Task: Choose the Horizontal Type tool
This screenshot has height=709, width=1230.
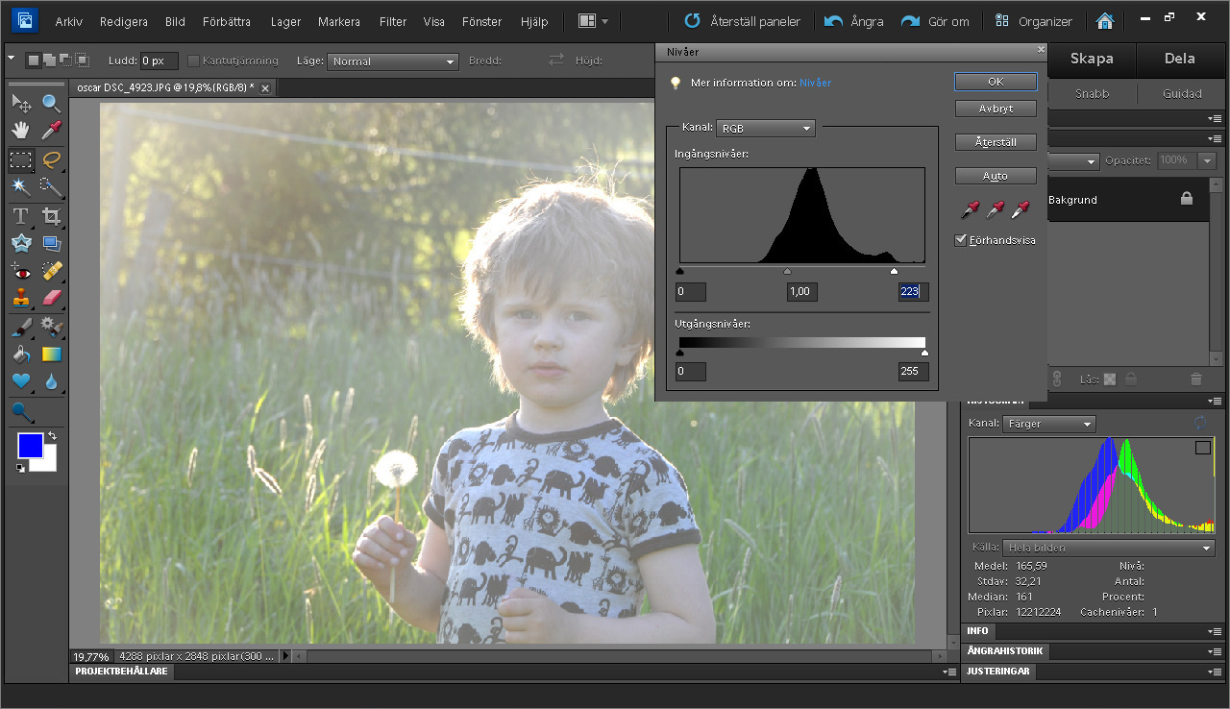Action: click(x=21, y=216)
